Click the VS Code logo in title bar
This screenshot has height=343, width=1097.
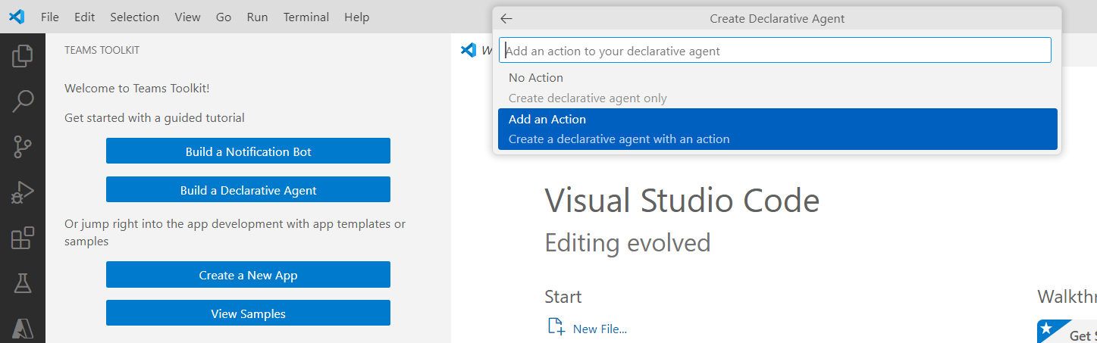coord(17,17)
